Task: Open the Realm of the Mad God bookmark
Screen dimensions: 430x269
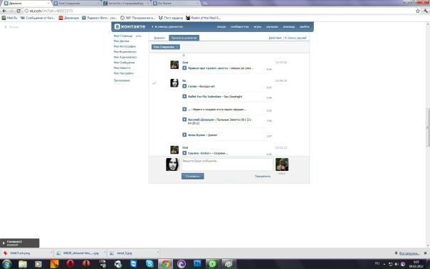Action: pos(203,18)
